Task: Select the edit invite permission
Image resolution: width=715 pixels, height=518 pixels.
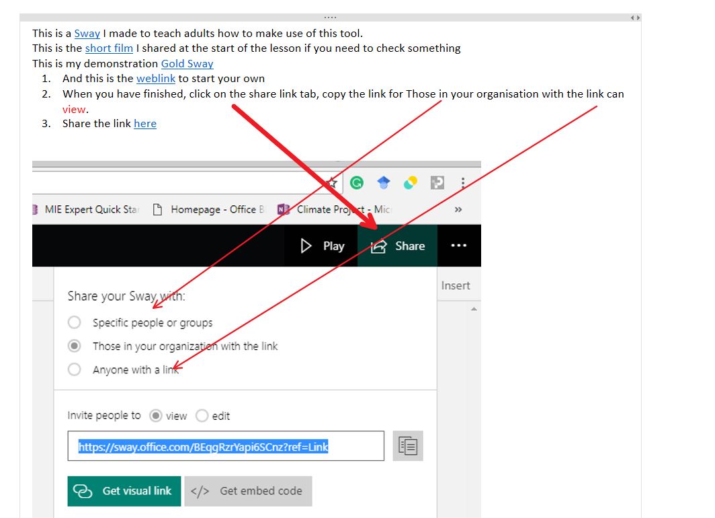Action: [x=202, y=416]
